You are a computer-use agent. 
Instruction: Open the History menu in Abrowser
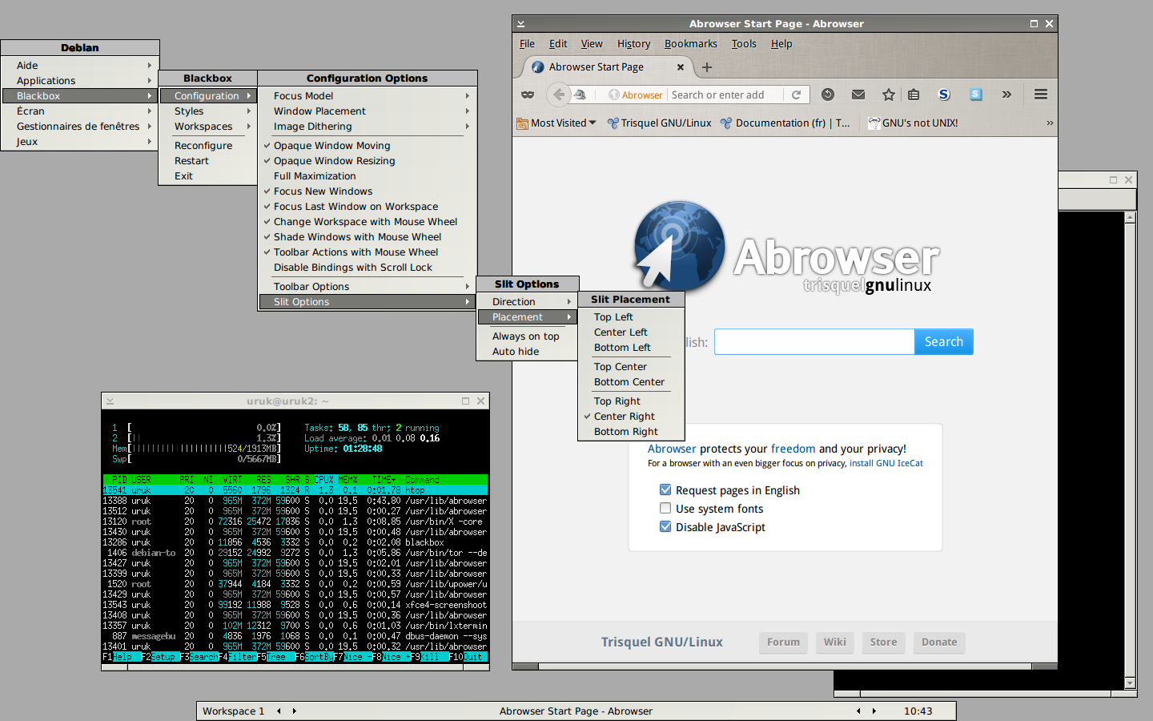[633, 44]
